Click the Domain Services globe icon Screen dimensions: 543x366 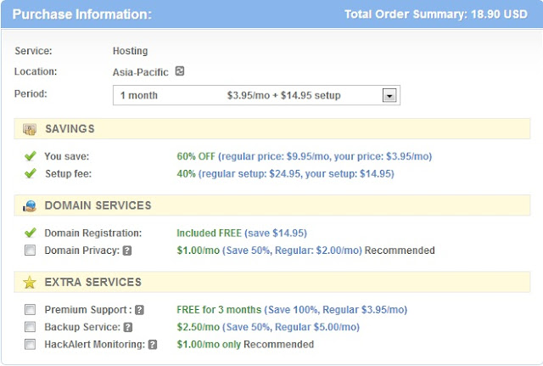click(x=30, y=206)
